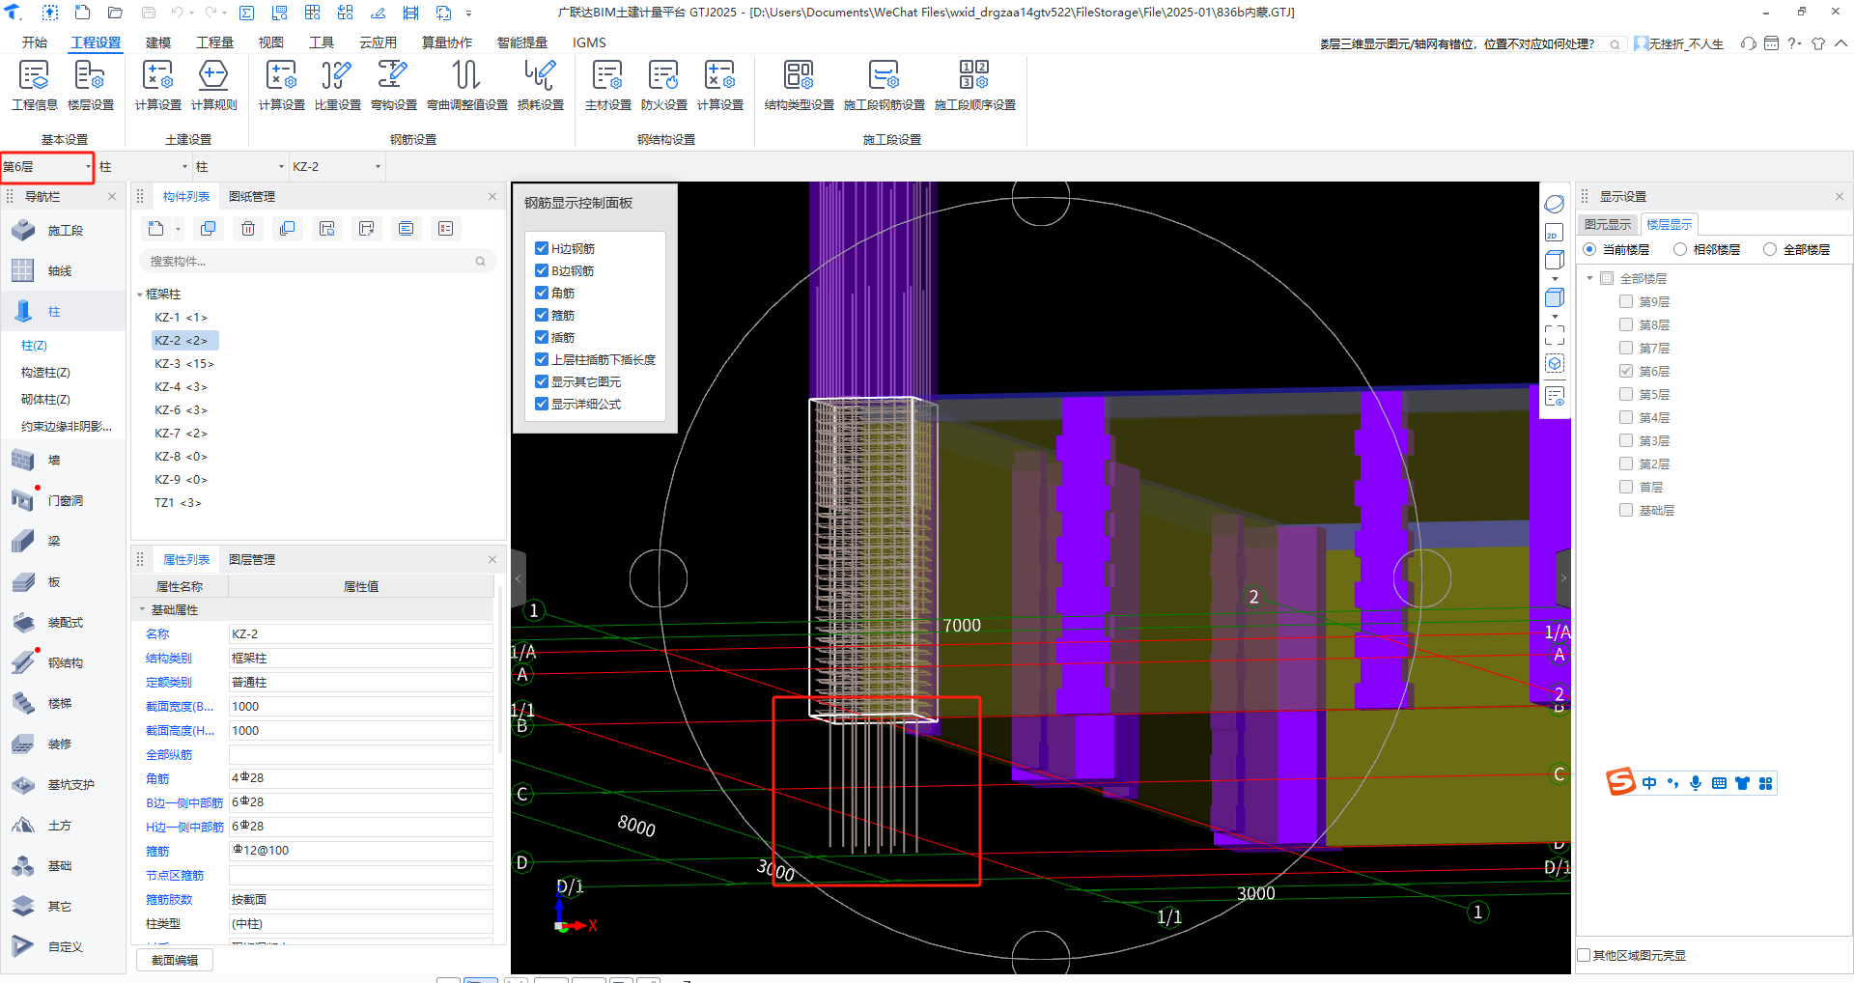Toggle 显示其它图元 checkbox
This screenshot has width=1854, height=983.
tap(542, 381)
